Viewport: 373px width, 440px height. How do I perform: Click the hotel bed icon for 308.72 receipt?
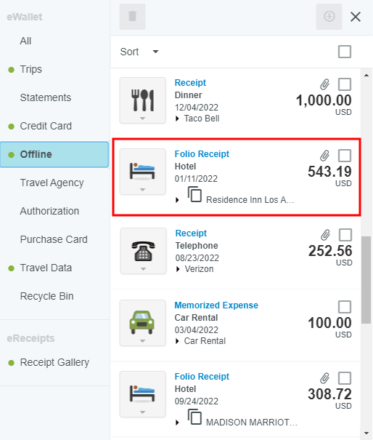(x=142, y=394)
